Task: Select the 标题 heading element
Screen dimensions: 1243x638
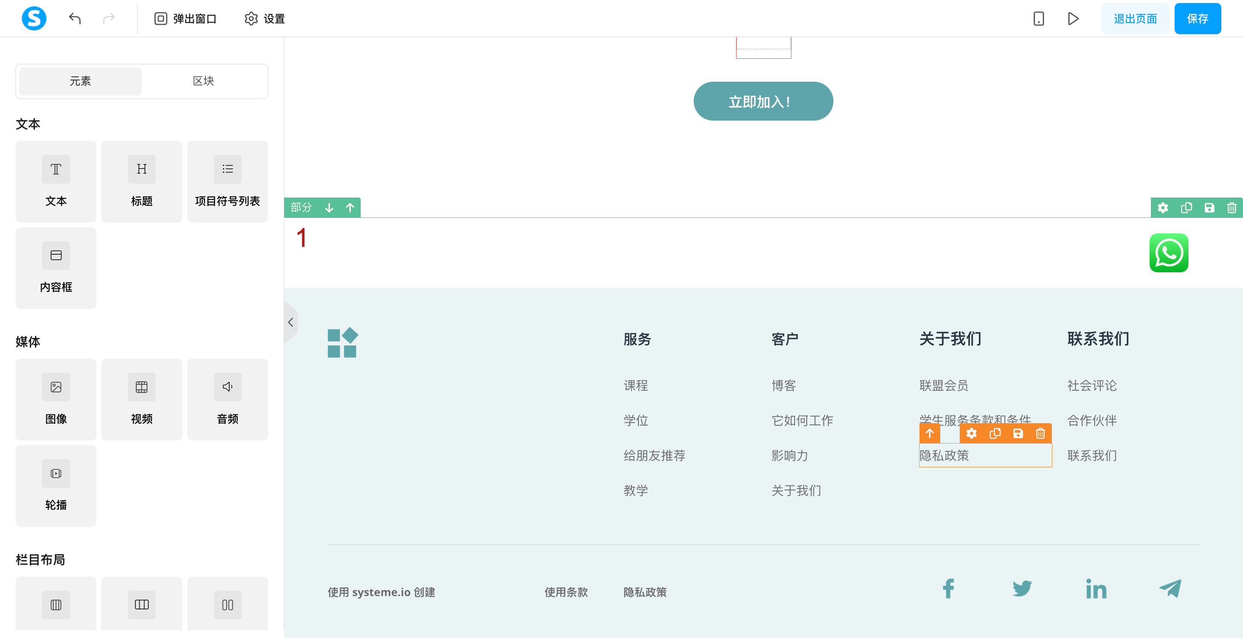Action: [x=141, y=181]
